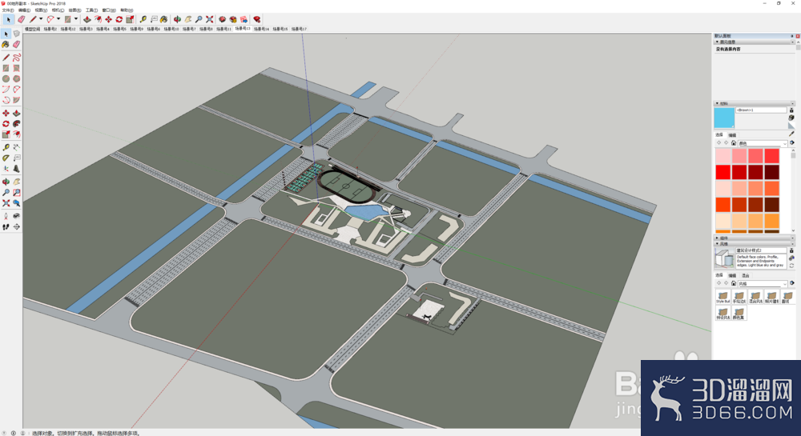Open the 编辑(E) menu
The image size is (801, 436).
click(x=24, y=10)
